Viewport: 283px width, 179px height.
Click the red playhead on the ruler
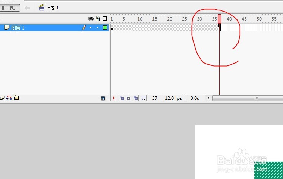coord(220,19)
